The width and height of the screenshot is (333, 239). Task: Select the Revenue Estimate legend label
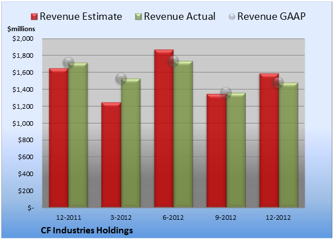[x=81, y=16]
